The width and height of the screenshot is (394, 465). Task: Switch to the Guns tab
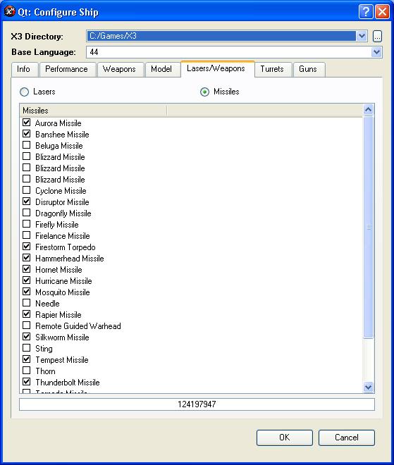[x=308, y=69]
